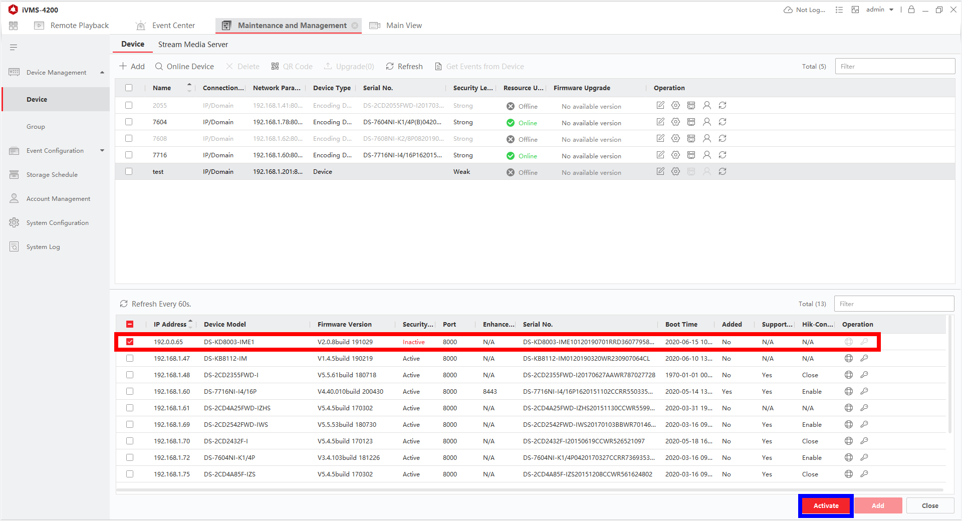Viewport: 962px width, 521px height.
Task: Collapse the Device Management section
Action: pyautogui.click(x=102, y=73)
